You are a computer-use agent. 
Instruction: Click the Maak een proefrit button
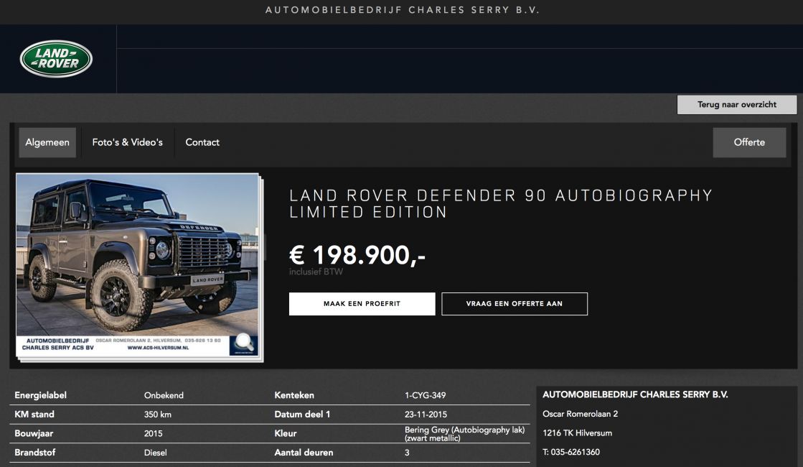tap(362, 304)
